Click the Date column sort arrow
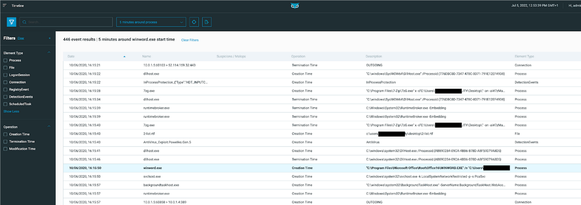 click(124, 57)
